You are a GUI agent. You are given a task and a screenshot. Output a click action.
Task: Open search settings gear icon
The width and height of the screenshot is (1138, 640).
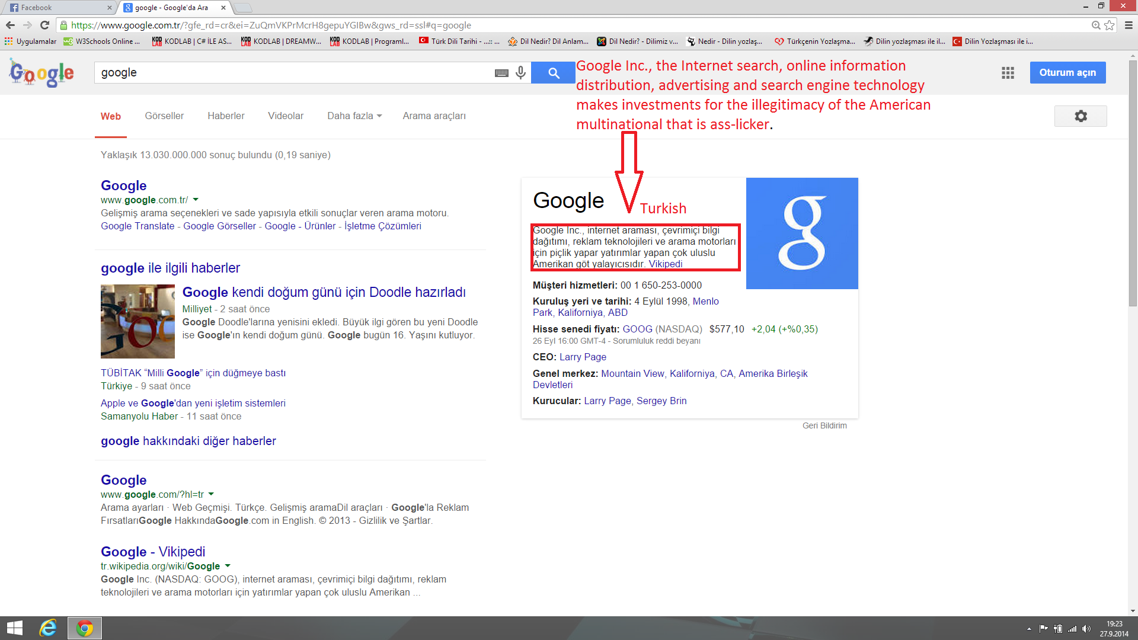(x=1081, y=116)
